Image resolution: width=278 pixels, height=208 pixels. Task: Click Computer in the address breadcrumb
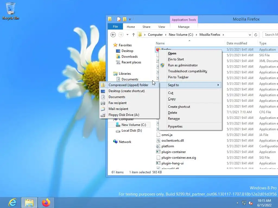tap(155, 35)
